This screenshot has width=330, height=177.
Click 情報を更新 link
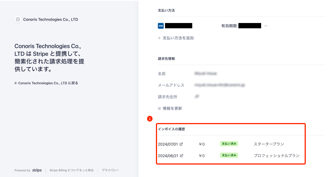click(172, 109)
